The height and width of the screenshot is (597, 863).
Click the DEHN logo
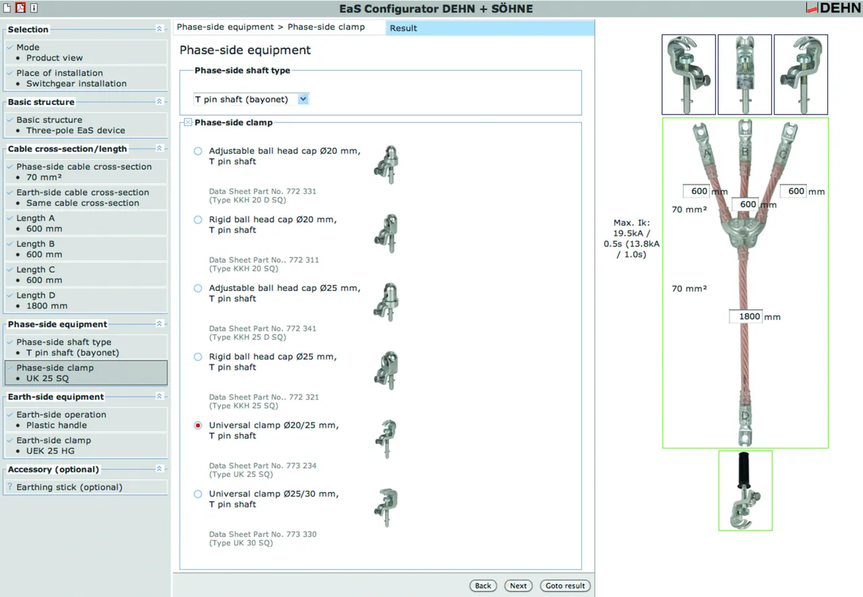click(x=833, y=9)
